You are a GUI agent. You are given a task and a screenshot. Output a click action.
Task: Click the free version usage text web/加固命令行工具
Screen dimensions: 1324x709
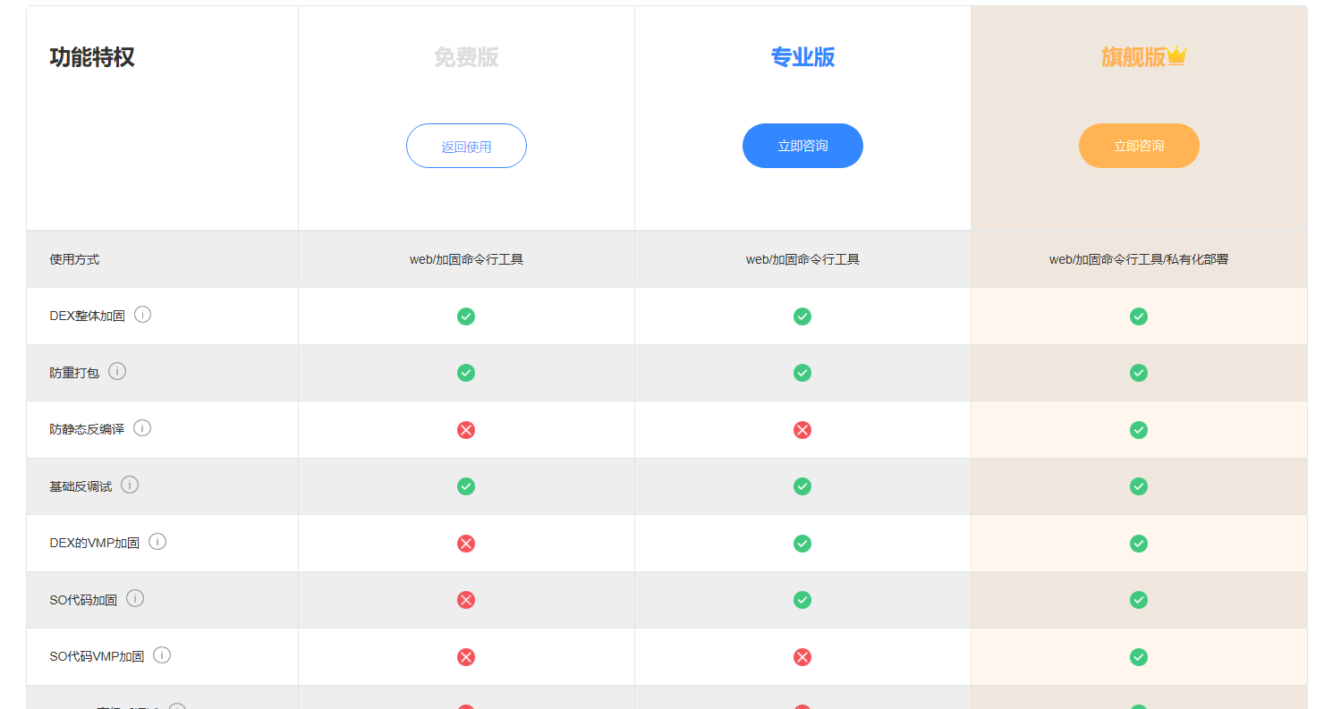pos(466,259)
